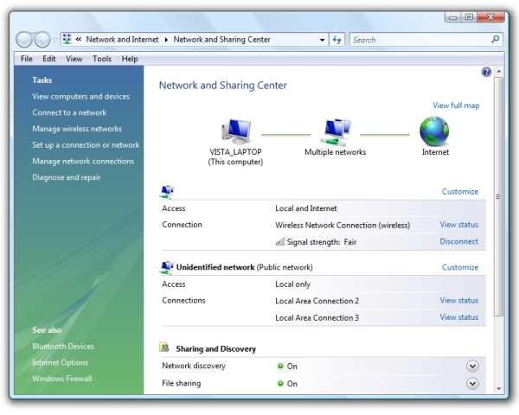Click Network and Internet breadcrumb

pos(122,40)
